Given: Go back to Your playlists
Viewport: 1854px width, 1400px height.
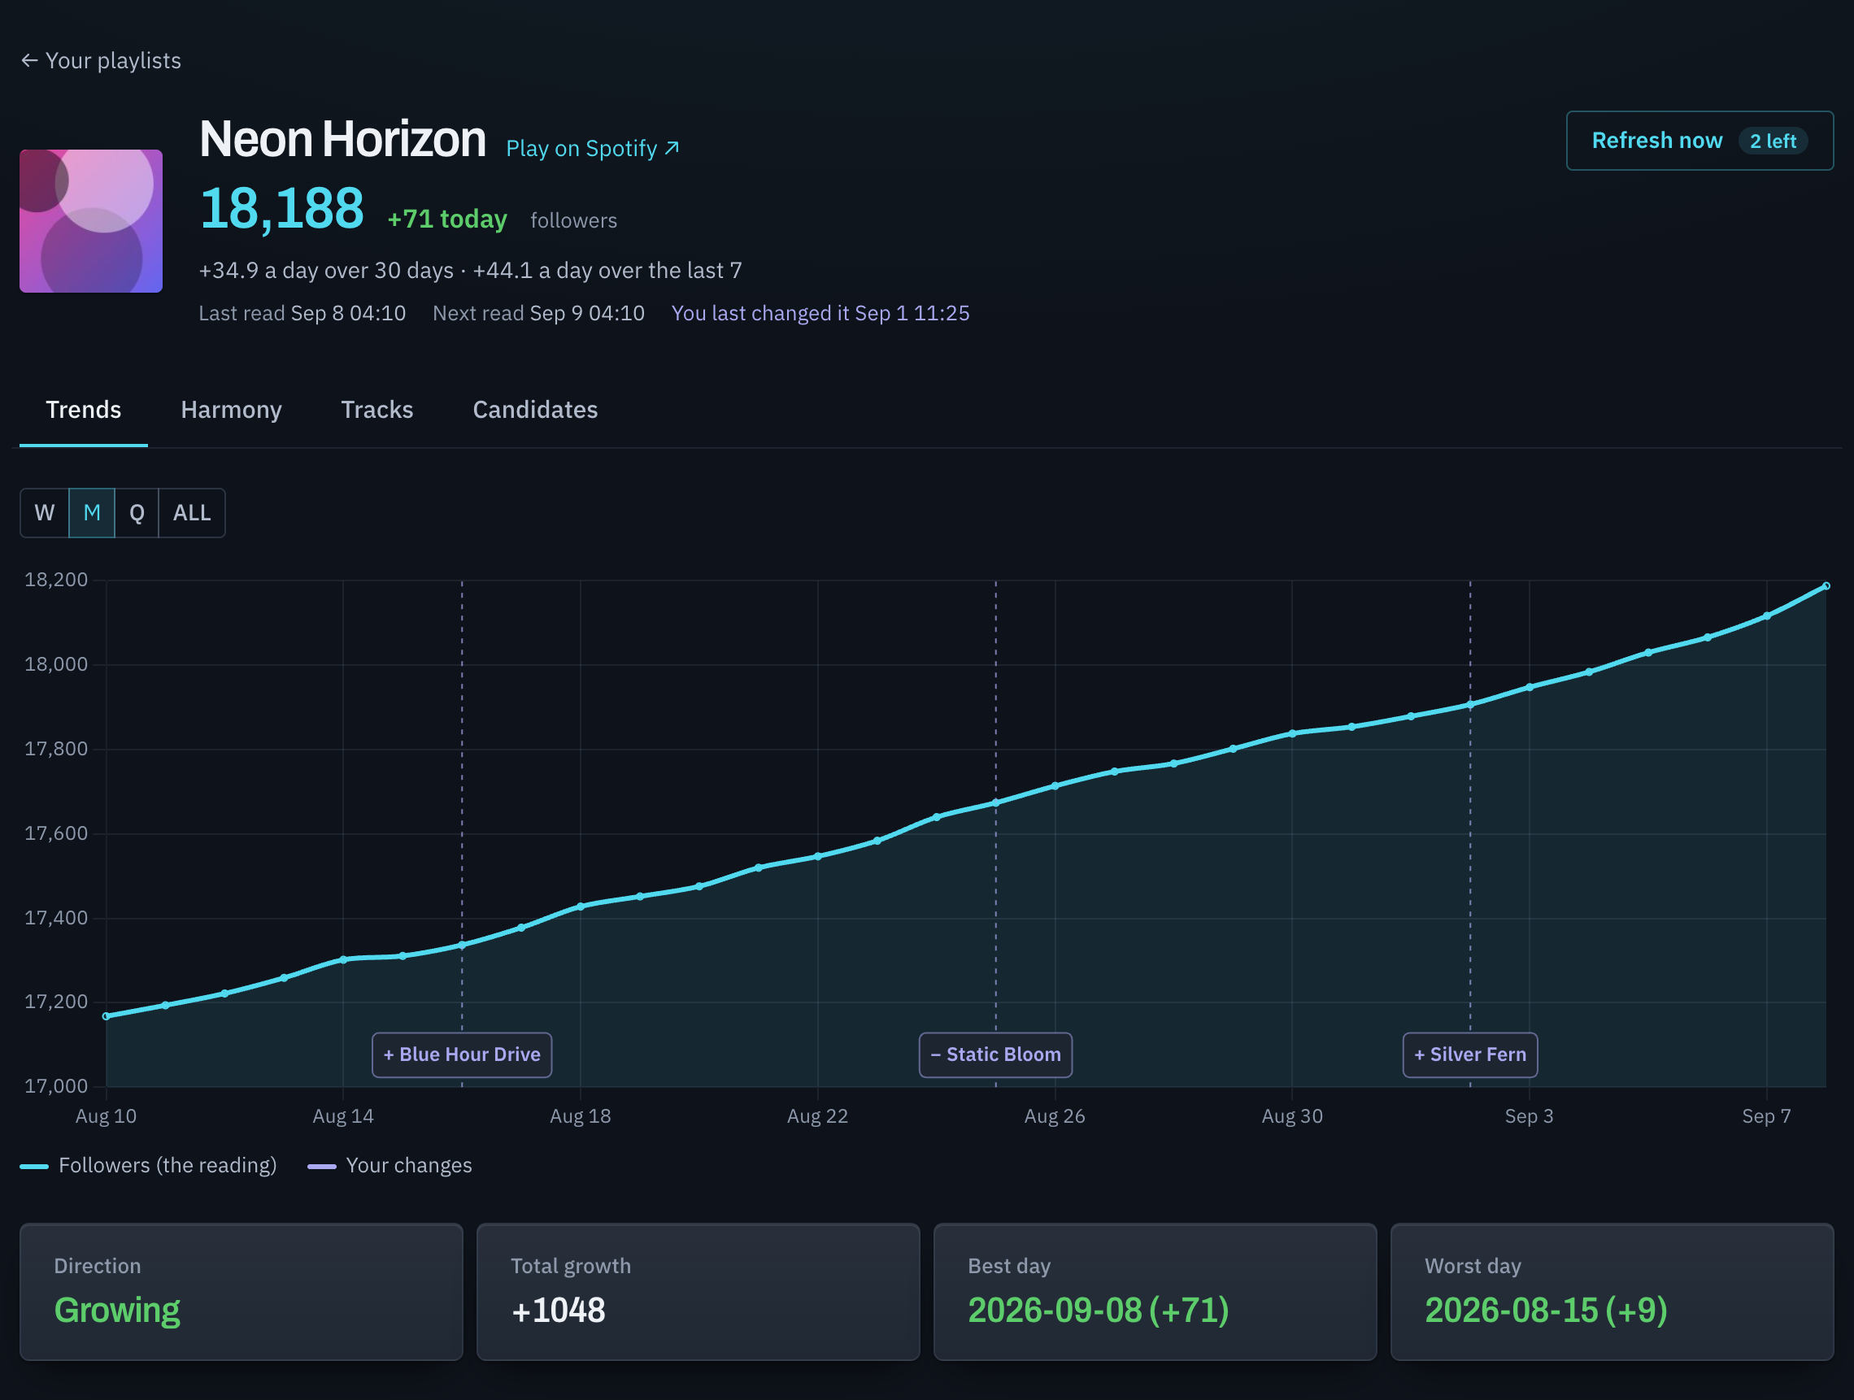Looking at the screenshot, I should coord(101,60).
